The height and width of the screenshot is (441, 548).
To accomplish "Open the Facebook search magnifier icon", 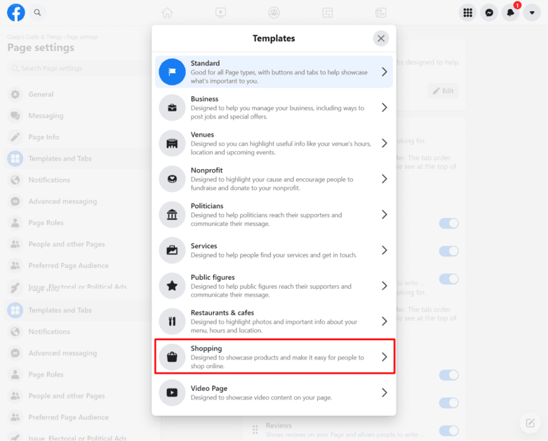I will coord(37,13).
